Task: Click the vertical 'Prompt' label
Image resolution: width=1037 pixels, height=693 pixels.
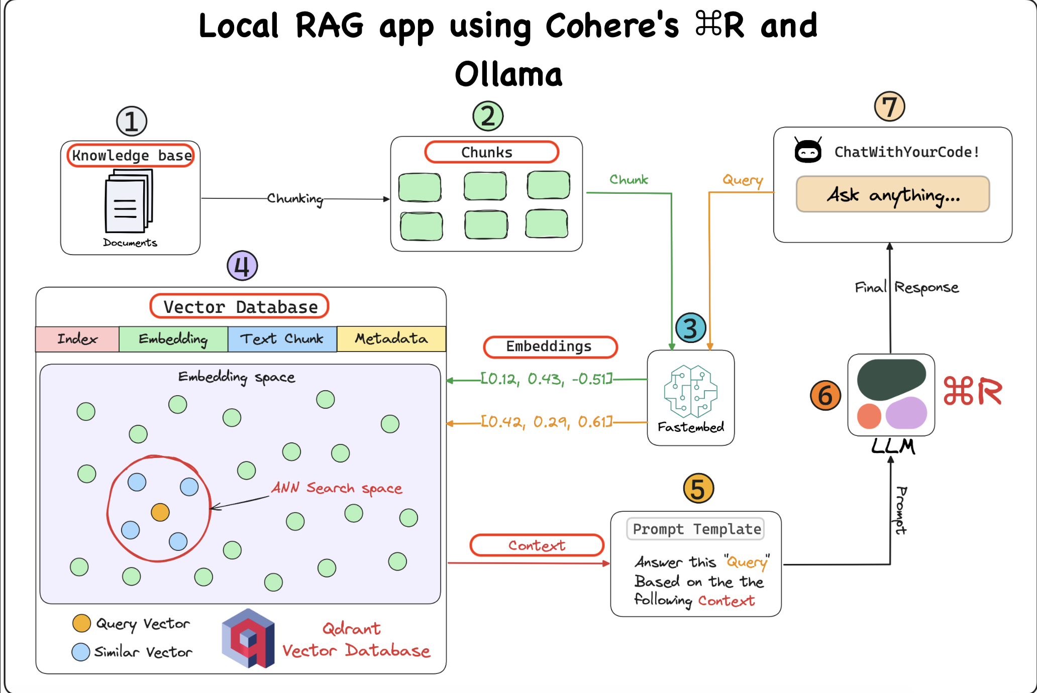Action: pyautogui.click(x=901, y=510)
